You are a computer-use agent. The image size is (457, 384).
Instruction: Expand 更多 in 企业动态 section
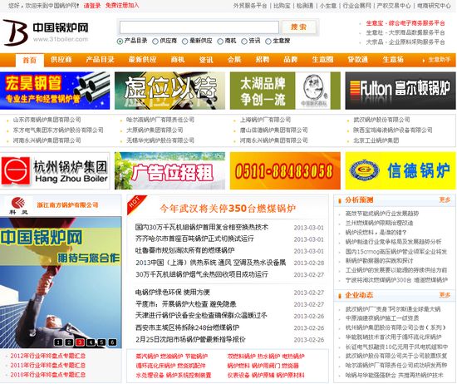(445, 295)
